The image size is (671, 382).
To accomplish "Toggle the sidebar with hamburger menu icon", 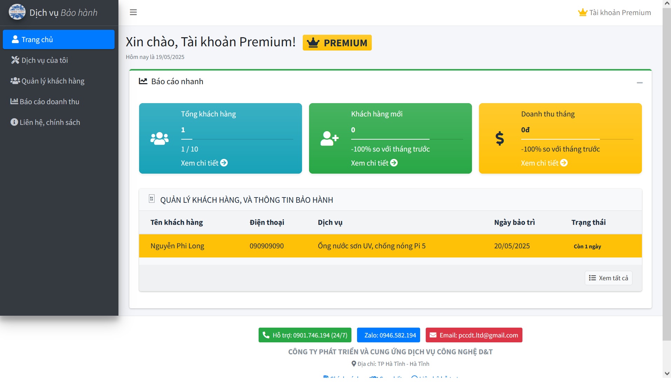I will point(133,13).
